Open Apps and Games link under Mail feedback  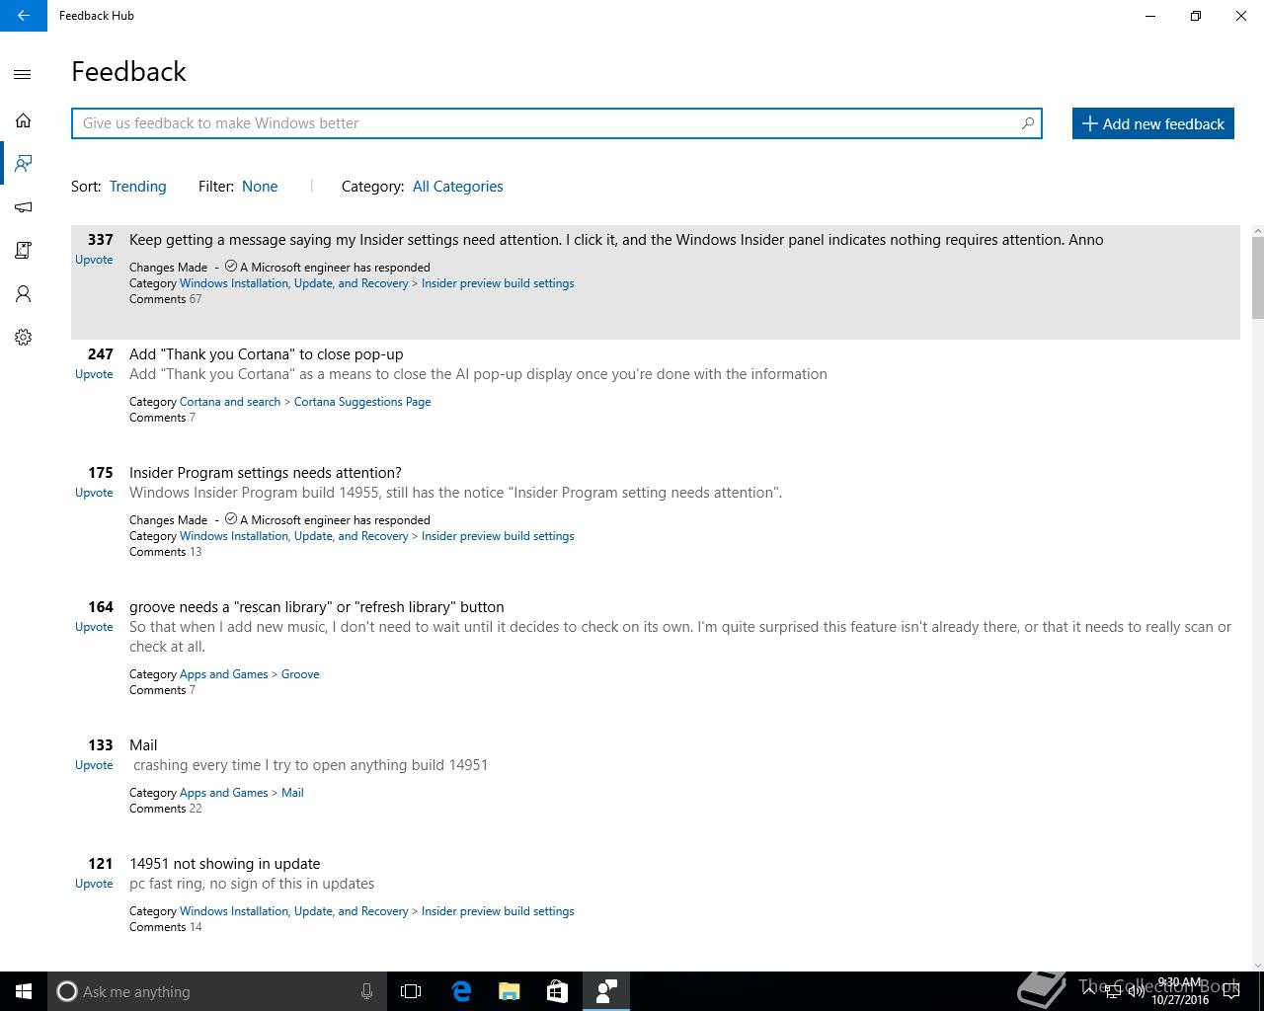[224, 793]
